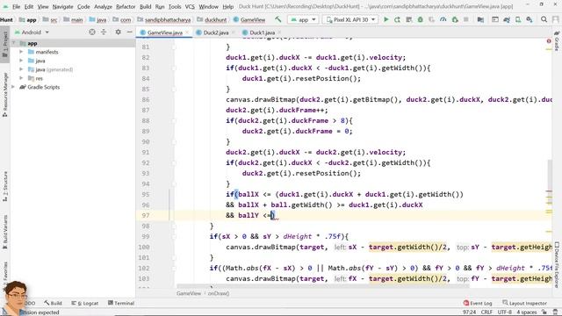The width and height of the screenshot is (562, 316).
Task: Open the AVD Manager icon
Action: tap(518, 19)
